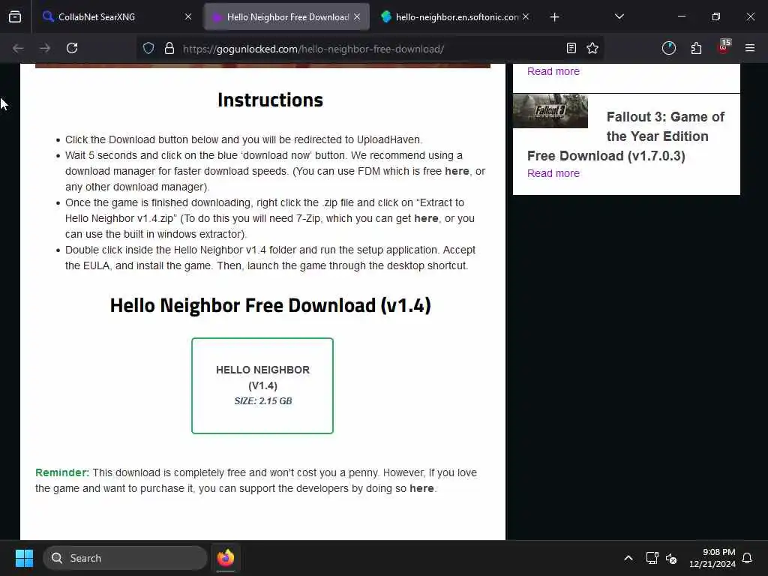Open the Fallout 3 'Read more' link

[553, 173]
